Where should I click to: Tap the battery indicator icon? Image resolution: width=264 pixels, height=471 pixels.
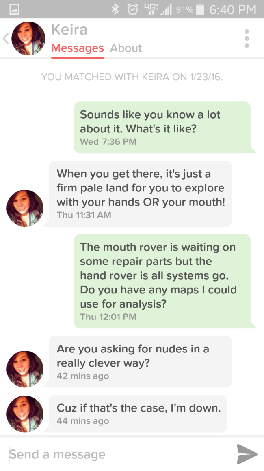199,10
